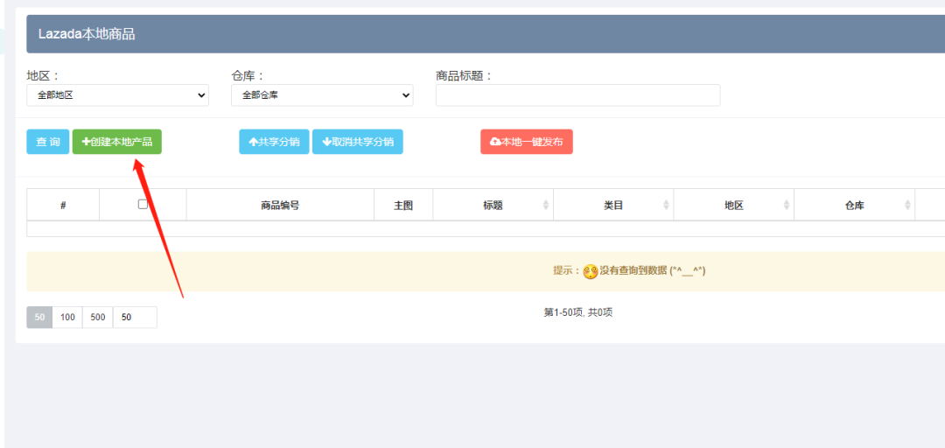Click the 主图 column header
This screenshot has width=945, height=448.
[403, 205]
